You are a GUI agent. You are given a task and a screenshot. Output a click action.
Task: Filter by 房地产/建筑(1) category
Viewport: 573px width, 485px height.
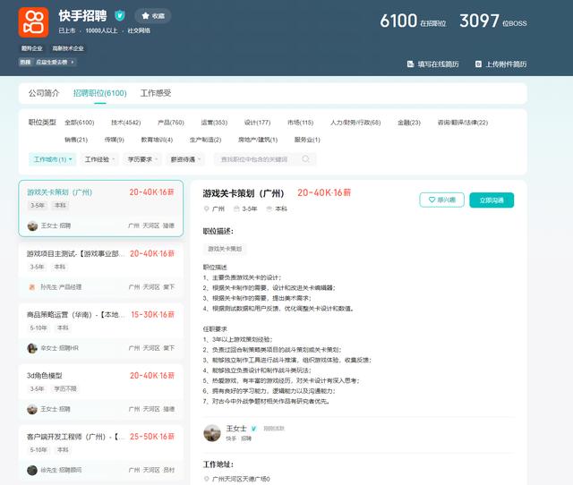coord(258,140)
